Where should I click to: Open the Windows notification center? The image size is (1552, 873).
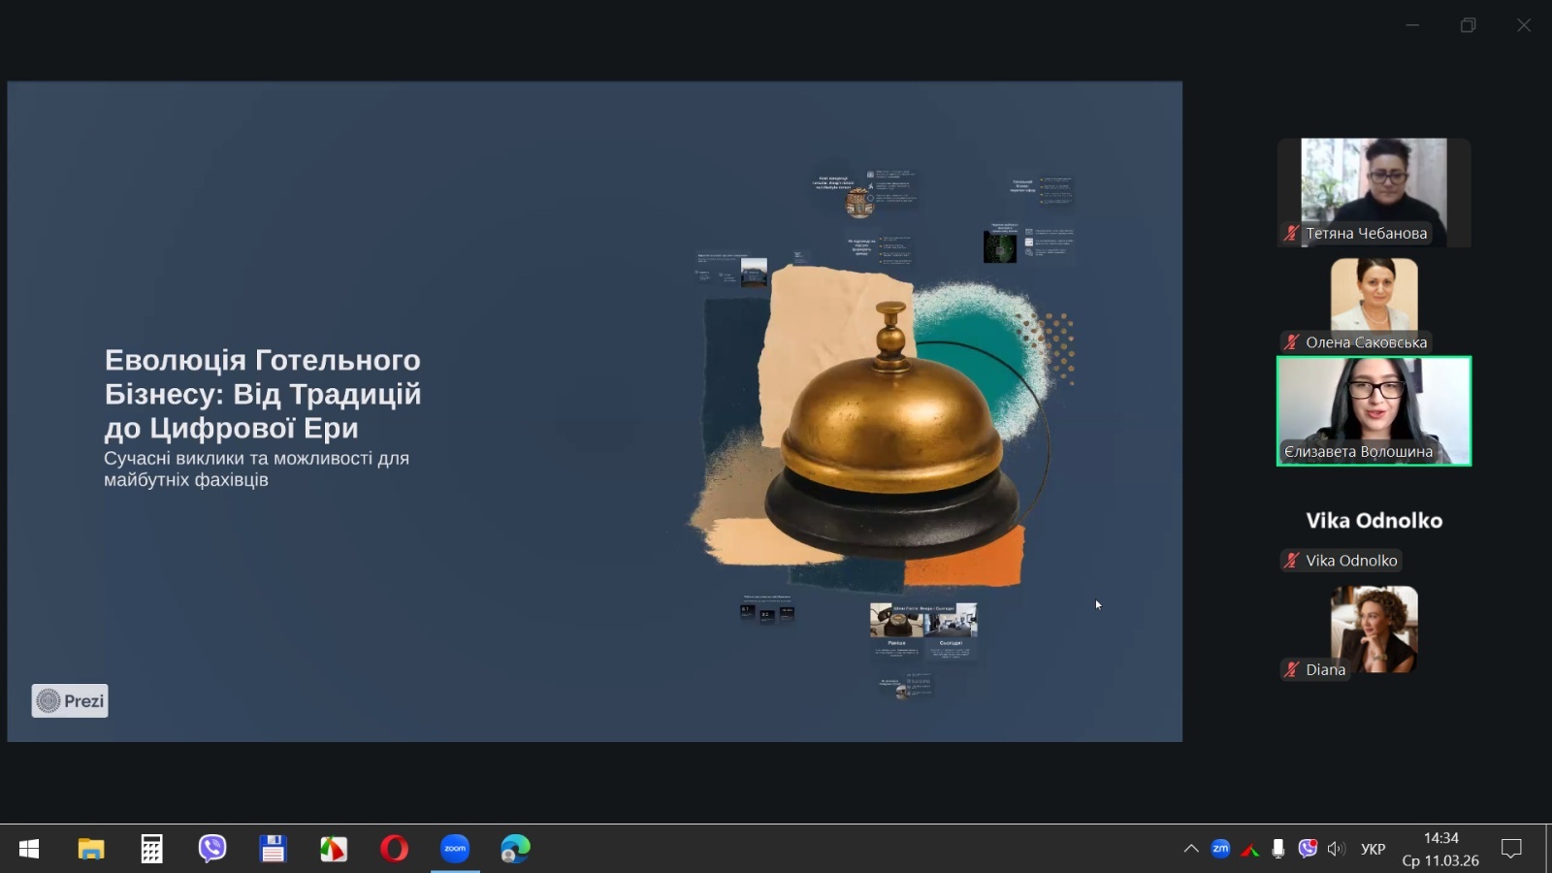[x=1511, y=849]
